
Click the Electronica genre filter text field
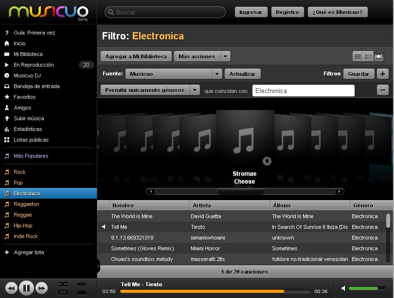coord(304,91)
